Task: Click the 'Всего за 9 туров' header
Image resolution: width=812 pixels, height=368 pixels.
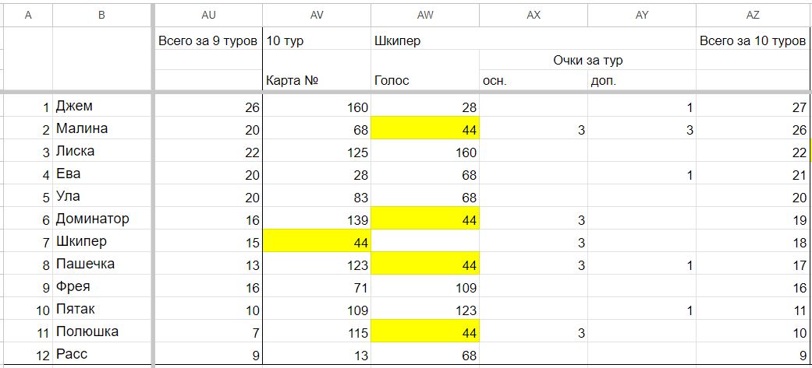Action: click(x=208, y=41)
